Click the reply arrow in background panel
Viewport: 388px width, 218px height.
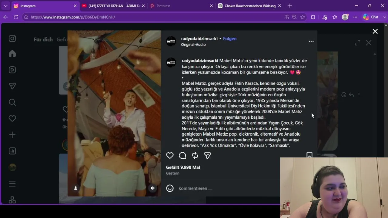click(351, 95)
